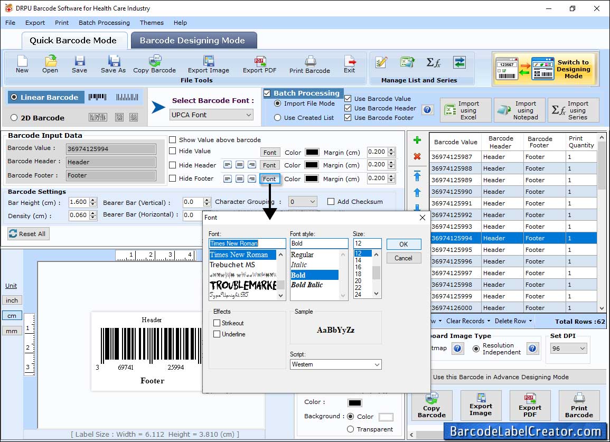Viewport: 610px width, 442px height.
Task: Open the edit list pencil icon
Action: coord(381,62)
